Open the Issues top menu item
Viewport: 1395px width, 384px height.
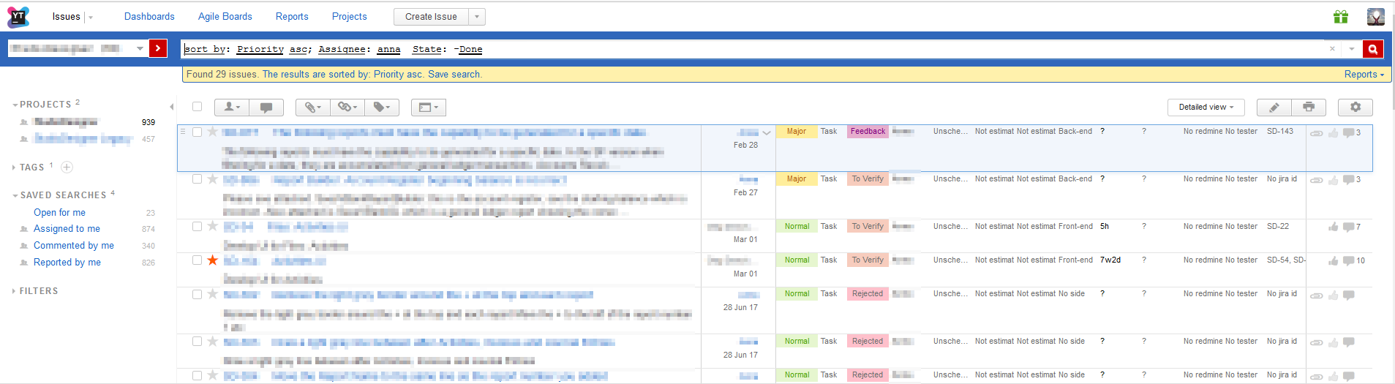pos(66,17)
